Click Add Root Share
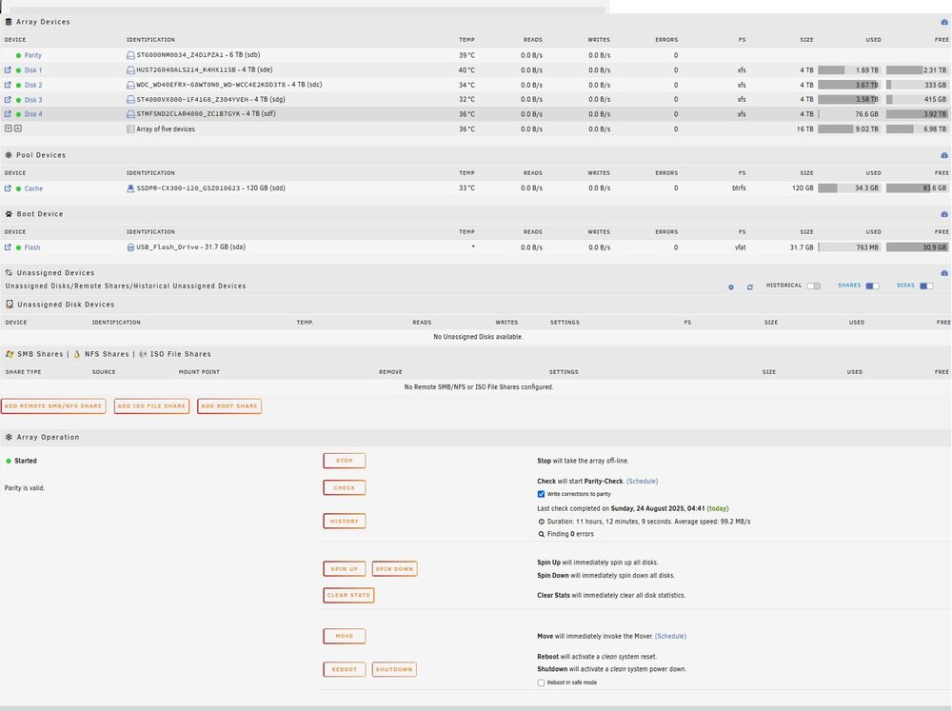This screenshot has height=711, width=952. [x=229, y=406]
